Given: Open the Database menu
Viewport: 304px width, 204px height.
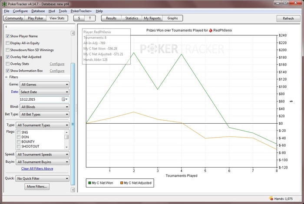Looking at the screenshot, I should 38,11.
